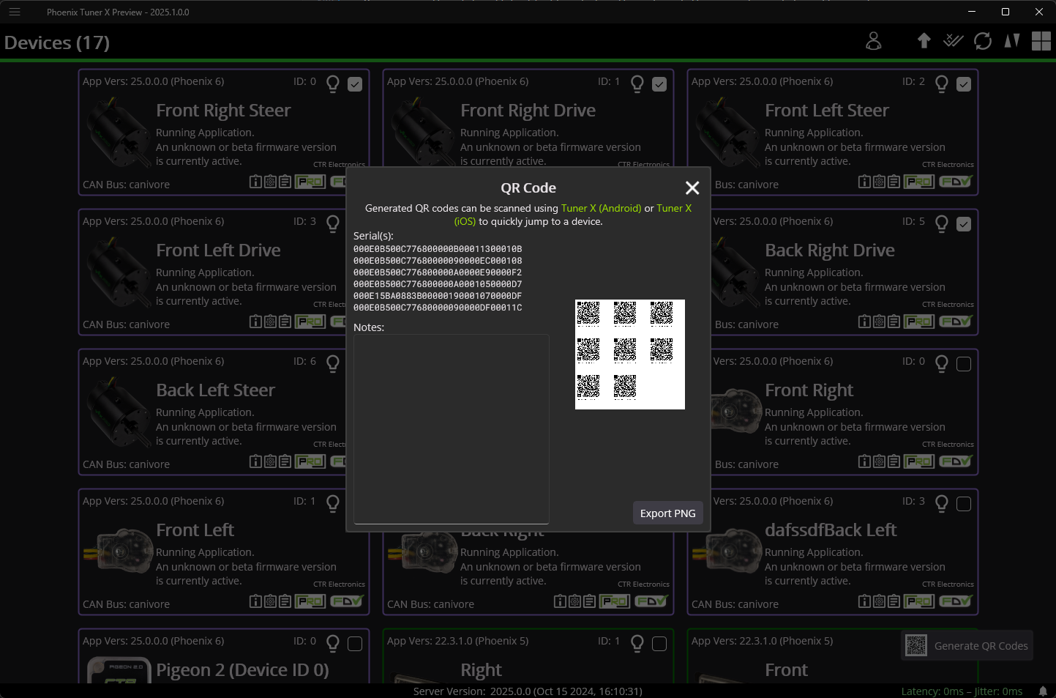This screenshot has height=698, width=1056.
Task: Click the Generate QR Codes button
Action: [967, 646]
